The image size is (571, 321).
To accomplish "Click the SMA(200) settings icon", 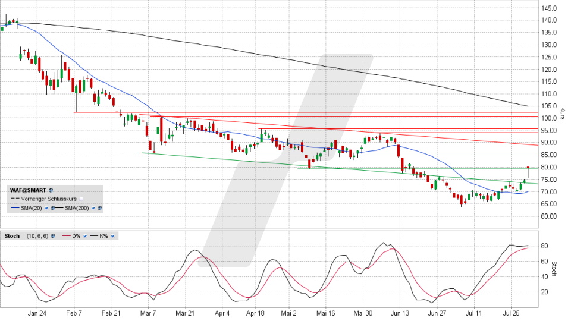I will 99,208.
